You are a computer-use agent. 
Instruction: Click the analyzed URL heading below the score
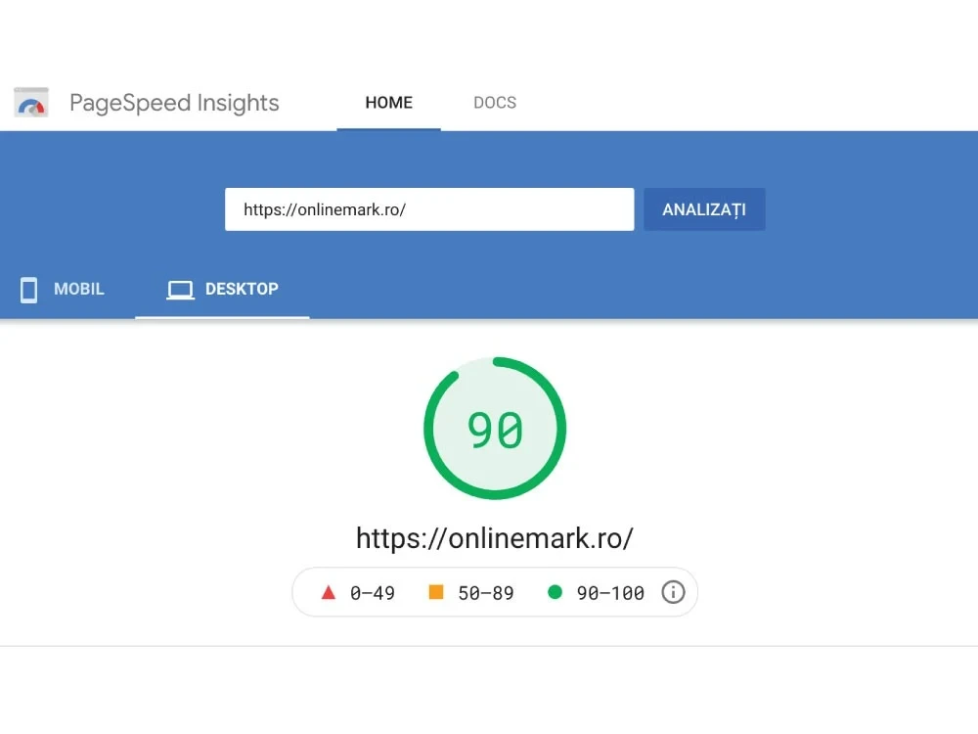(495, 538)
